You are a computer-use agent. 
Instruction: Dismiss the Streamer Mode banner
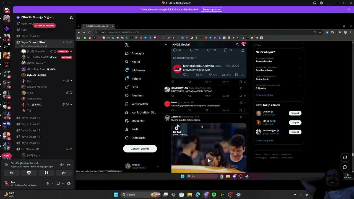[x=349, y=9]
